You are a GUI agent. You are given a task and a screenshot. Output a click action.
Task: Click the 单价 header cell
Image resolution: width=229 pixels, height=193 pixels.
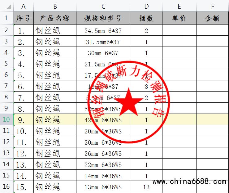[179, 18]
